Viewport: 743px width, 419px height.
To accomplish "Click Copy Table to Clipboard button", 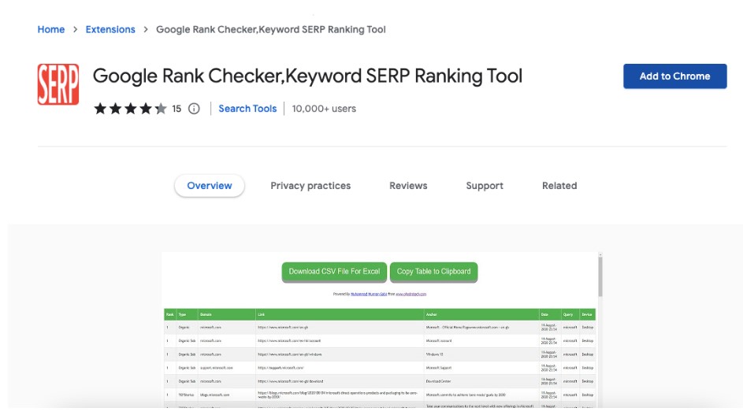I will pos(433,272).
